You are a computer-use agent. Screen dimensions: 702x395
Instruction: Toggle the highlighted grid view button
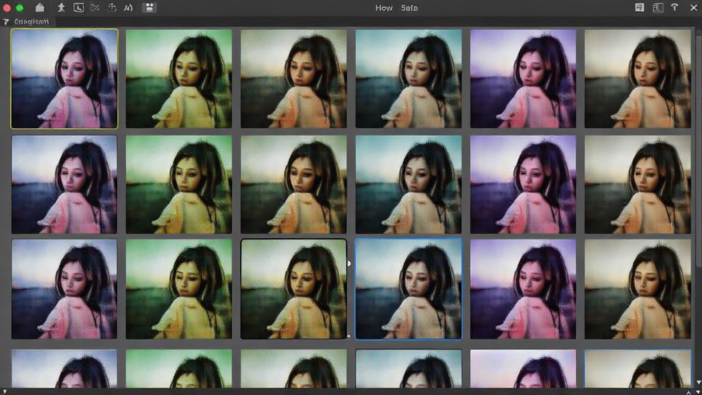pyautogui.click(x=149, y=8)
